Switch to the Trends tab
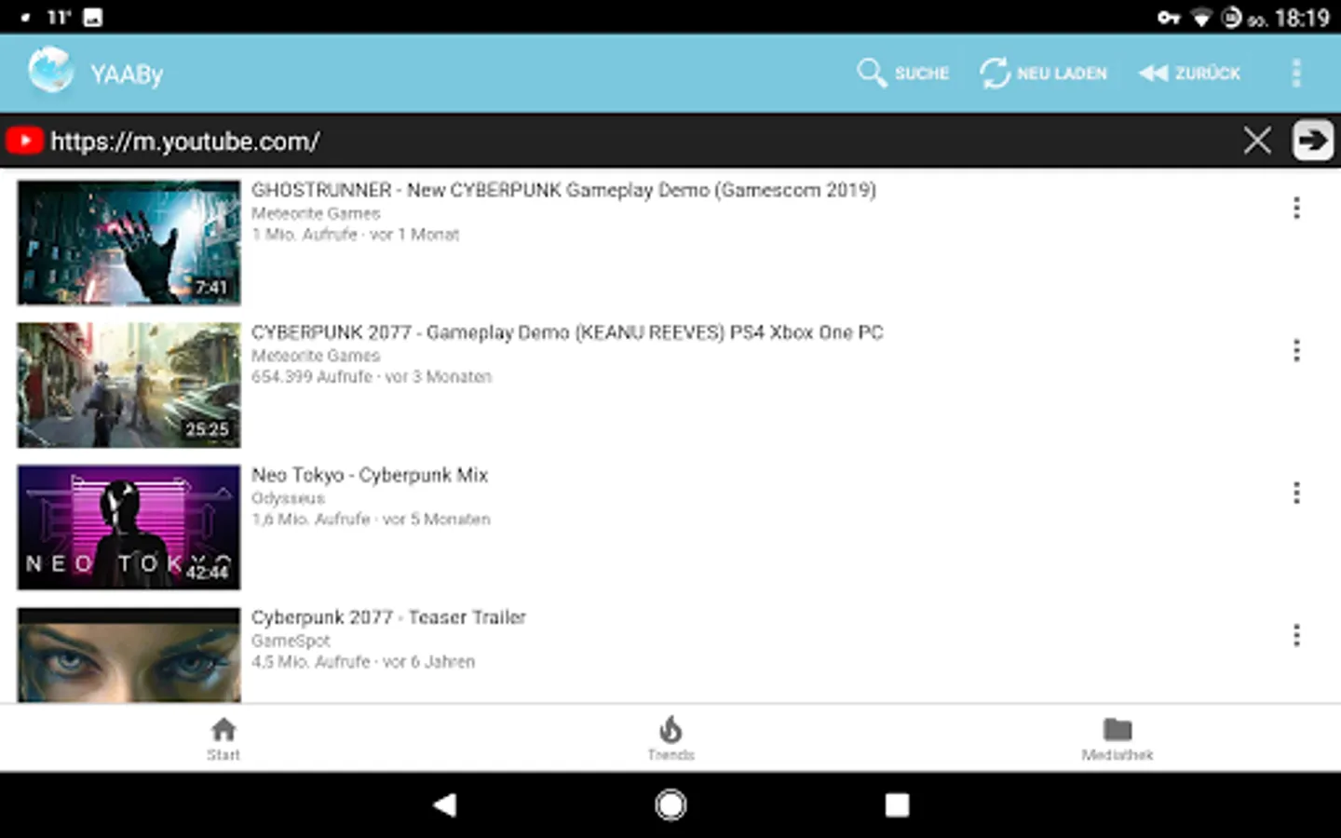This screenshot has height=838, width=1341. click(x=670, y=739)
